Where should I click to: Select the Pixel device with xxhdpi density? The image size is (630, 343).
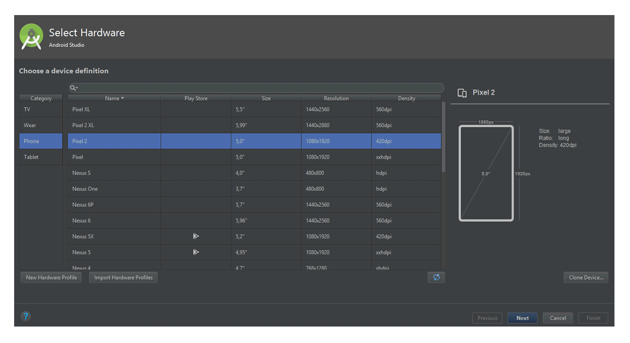(x=254, y=157)
